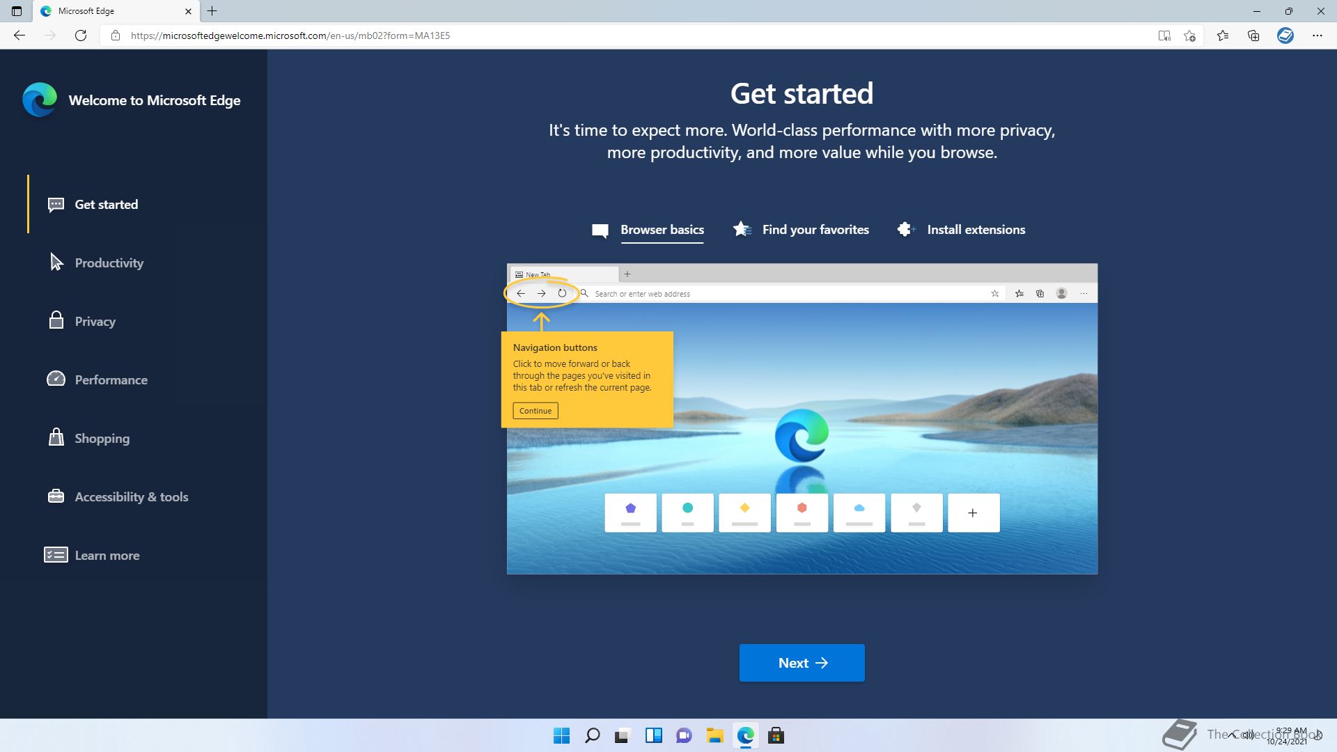Click the address bar URL

[290, 36]
